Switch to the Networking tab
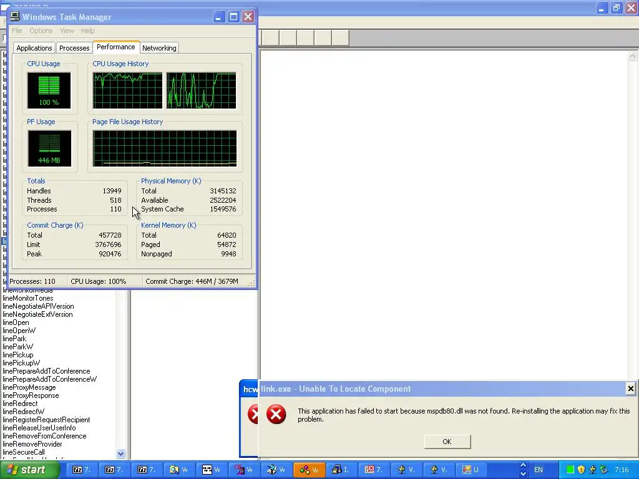 [159, 48]
